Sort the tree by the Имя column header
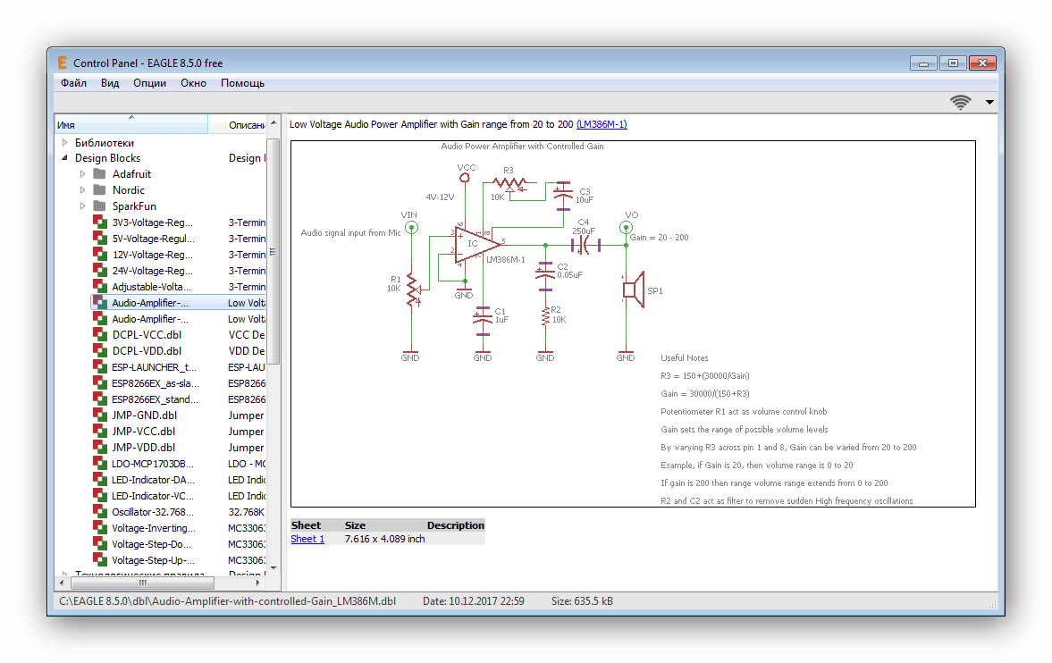1052x663 pixels. tap(130, 125)
